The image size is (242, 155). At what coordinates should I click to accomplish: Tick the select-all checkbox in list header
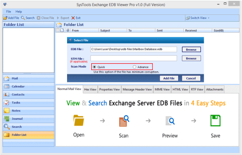click(x=58, y=30)
